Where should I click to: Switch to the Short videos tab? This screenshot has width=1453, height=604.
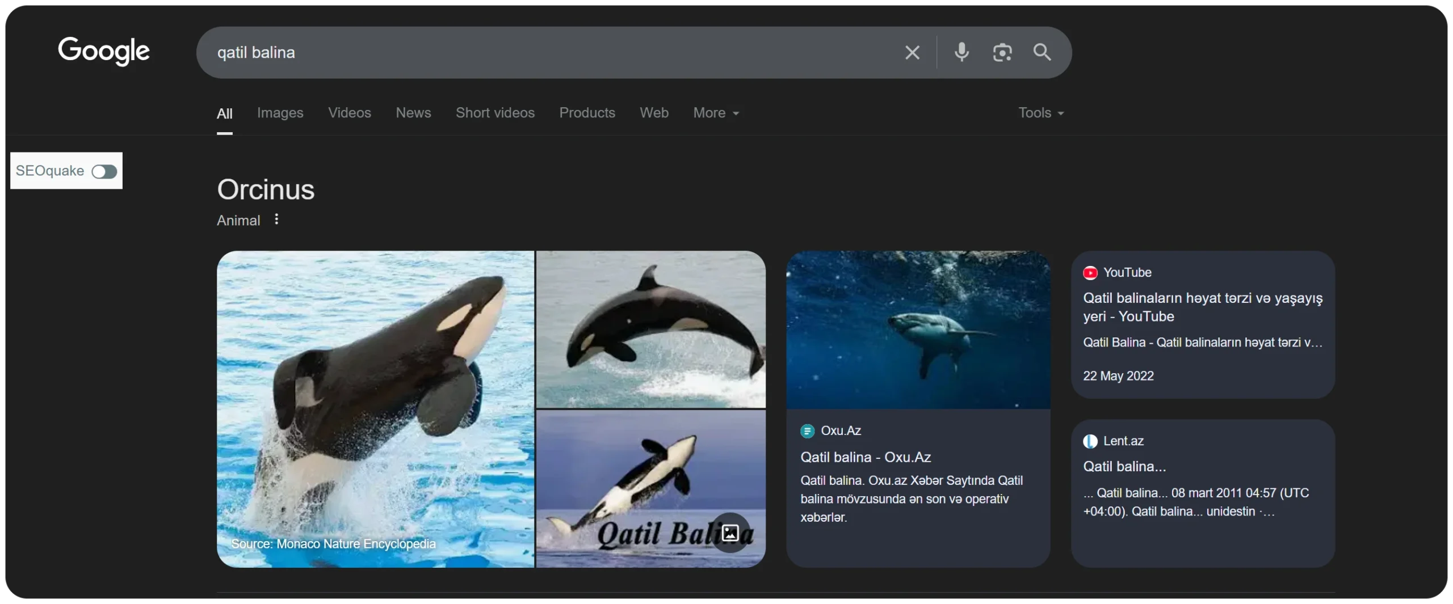[x=495, y=113]
